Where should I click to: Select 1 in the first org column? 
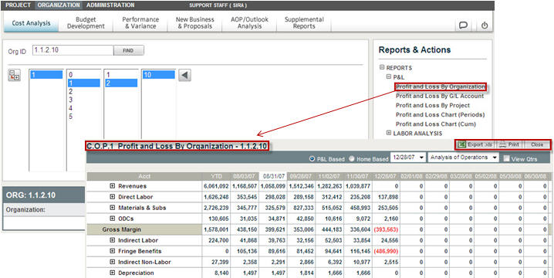tap(46, 75)
